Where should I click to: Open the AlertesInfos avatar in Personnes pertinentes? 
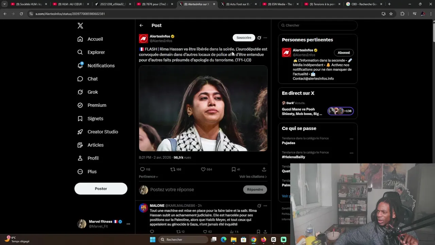tap(286, 52)
